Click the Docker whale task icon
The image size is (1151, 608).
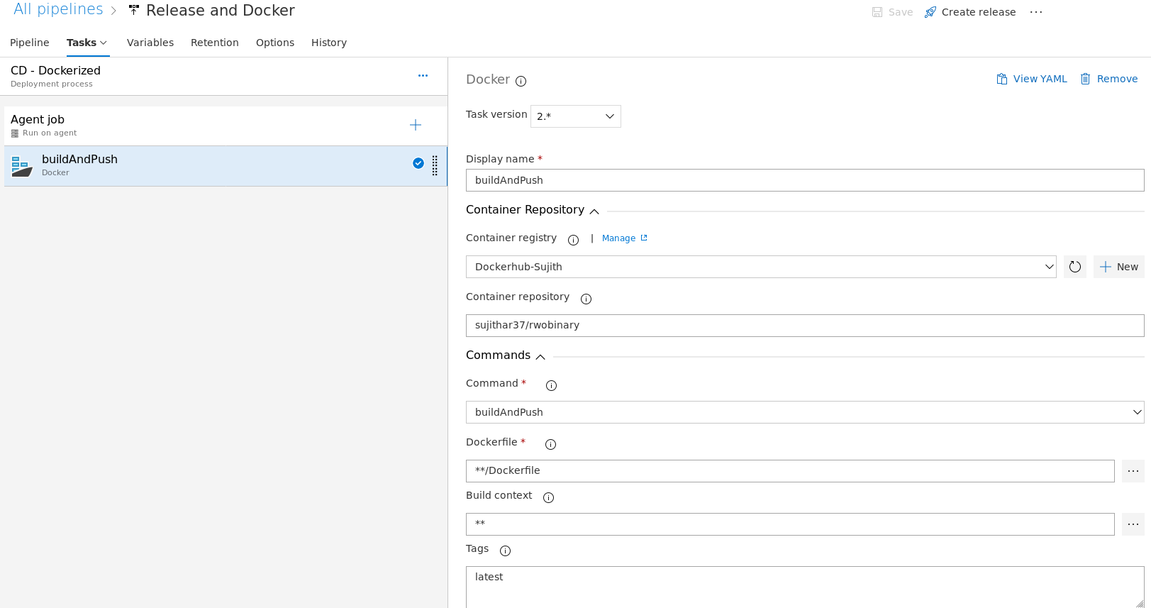coord(22,166)
